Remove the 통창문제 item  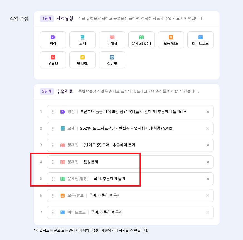pos(208,162)
